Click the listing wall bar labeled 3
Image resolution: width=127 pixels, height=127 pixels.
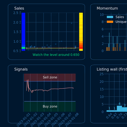[124, 109]
